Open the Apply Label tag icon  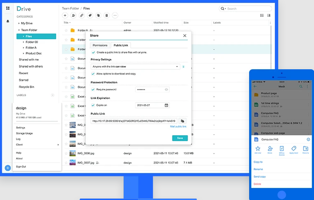pyautogui.click(x=90, y=15)
